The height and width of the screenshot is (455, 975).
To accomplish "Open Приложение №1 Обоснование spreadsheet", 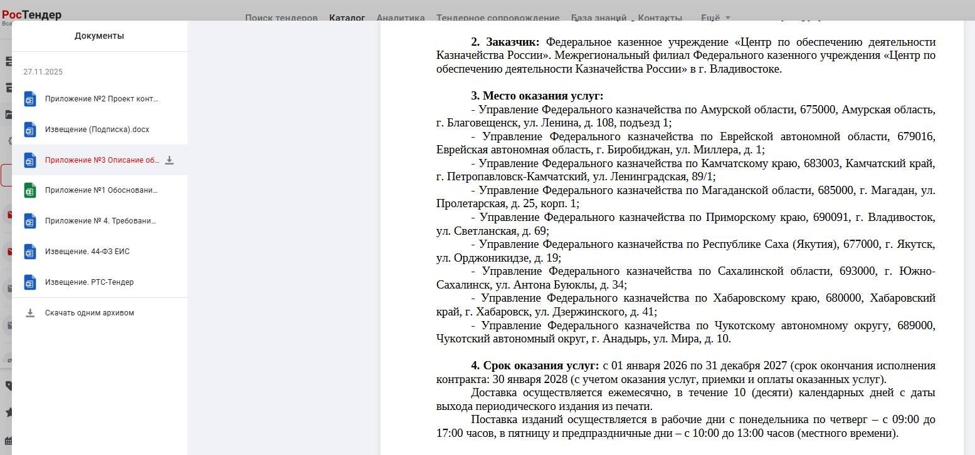I will (x=102, y=190).
